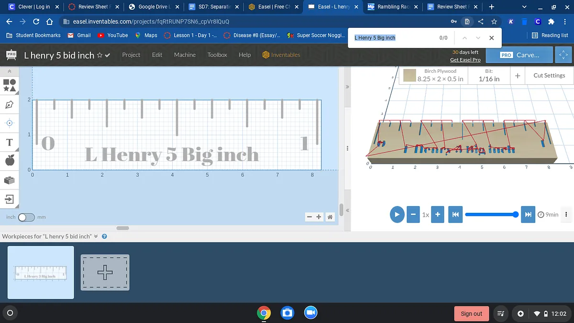
Task: Select the Shapes tool in left toolbar
Action: 10,85
